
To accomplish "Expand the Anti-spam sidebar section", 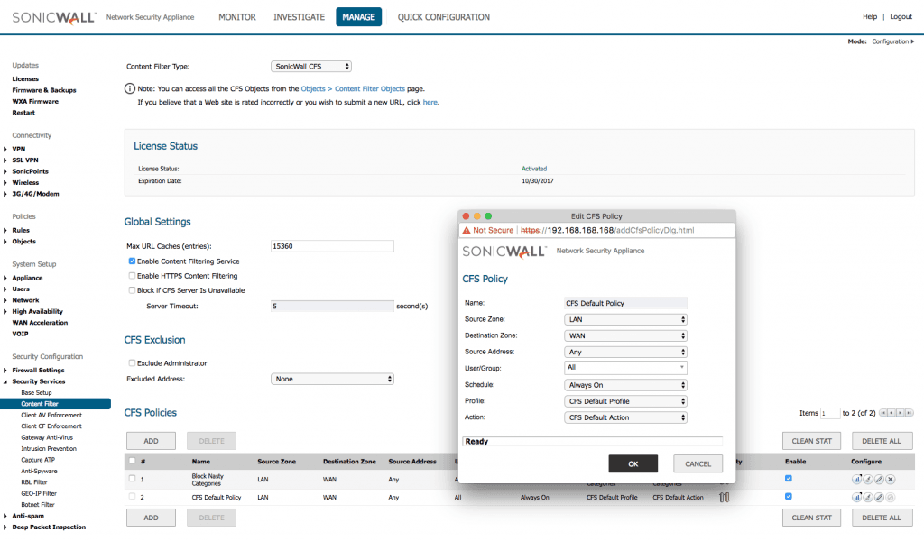I will [x=5, y=516].
